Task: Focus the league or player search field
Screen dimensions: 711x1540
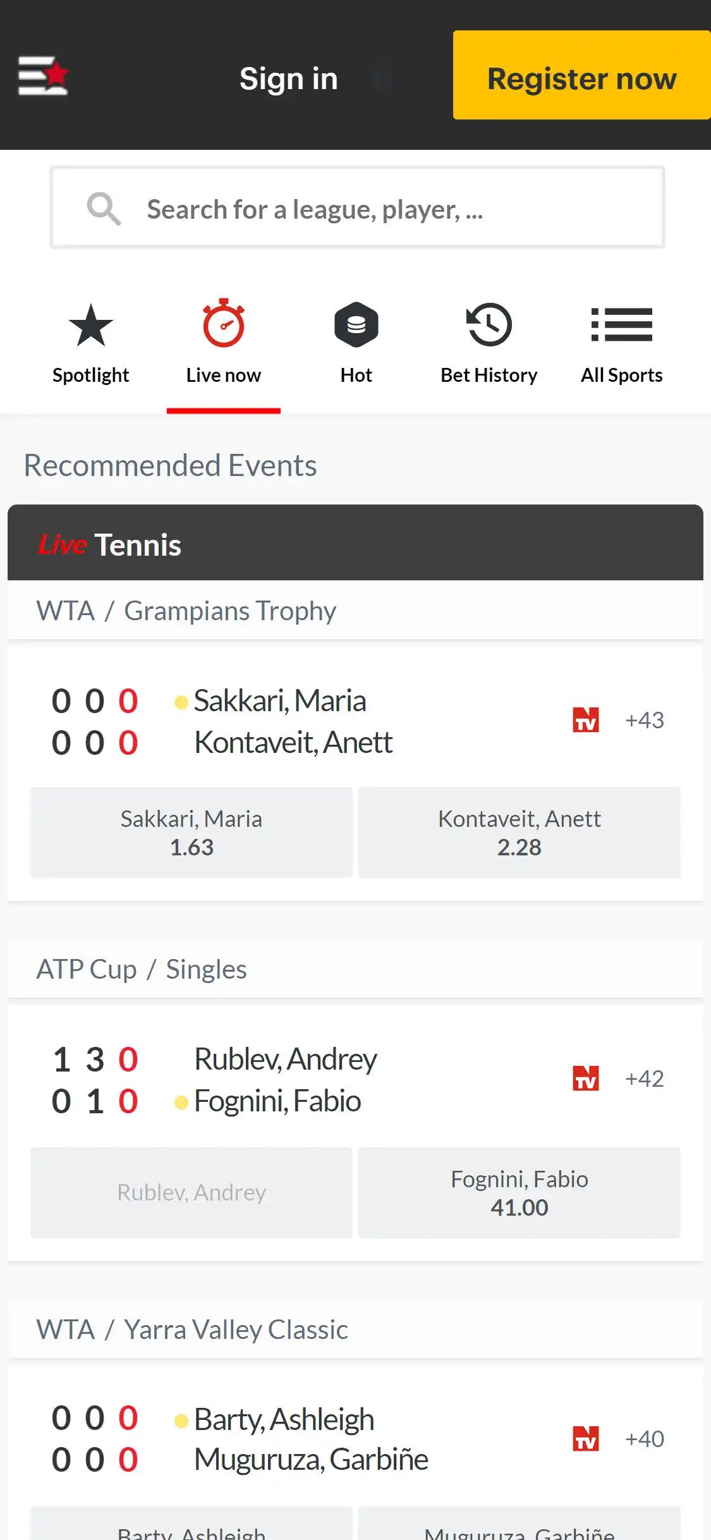Action: coord(379,209)
